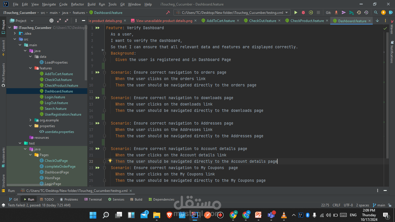The width and height of the screenshot is (395, 222).
Task: Expand the .idea folder arrow
Action: pyautogui.click(x=15, y=34)
